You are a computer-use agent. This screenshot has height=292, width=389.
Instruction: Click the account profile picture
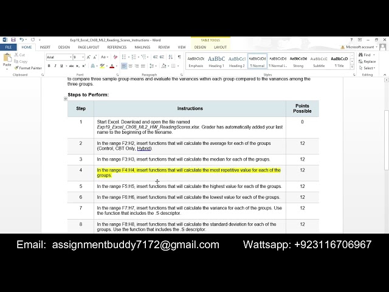(x=383, y=47)
